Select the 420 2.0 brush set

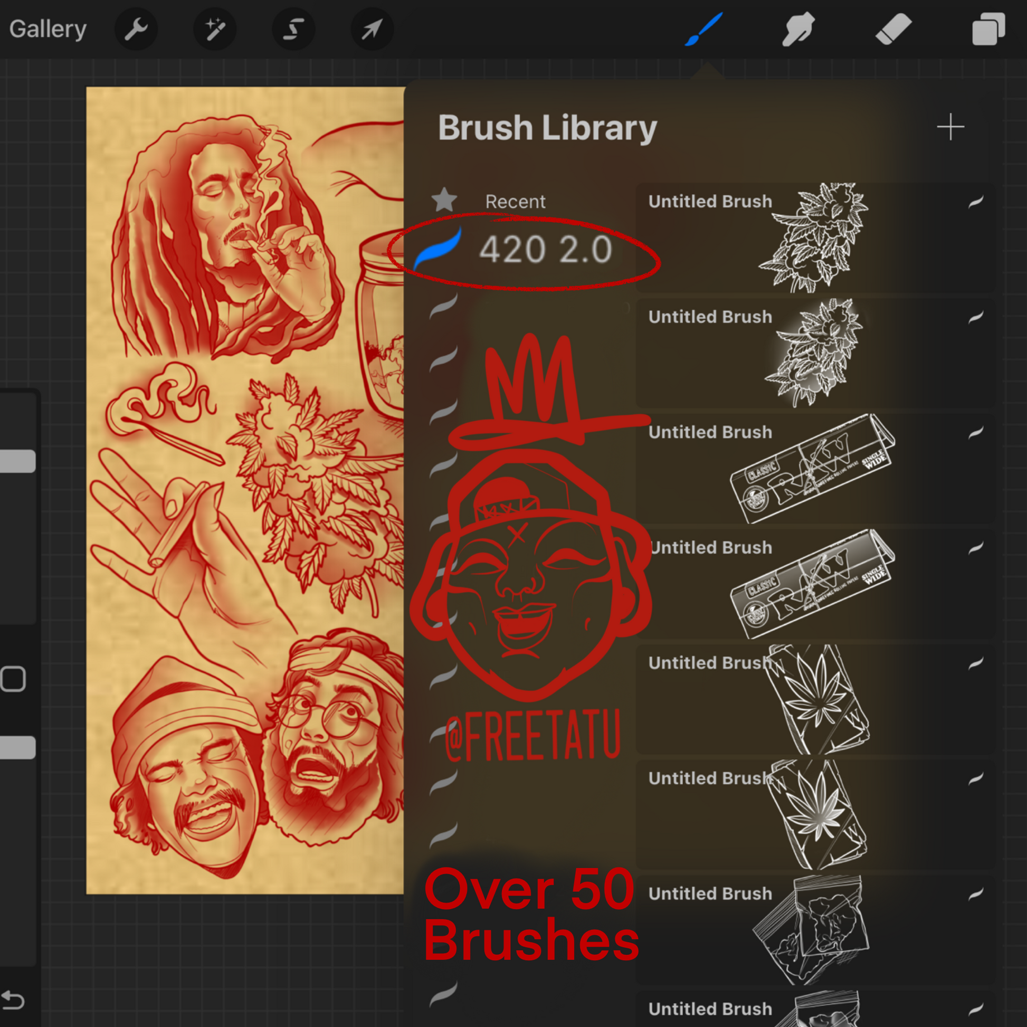click(545, 249)
